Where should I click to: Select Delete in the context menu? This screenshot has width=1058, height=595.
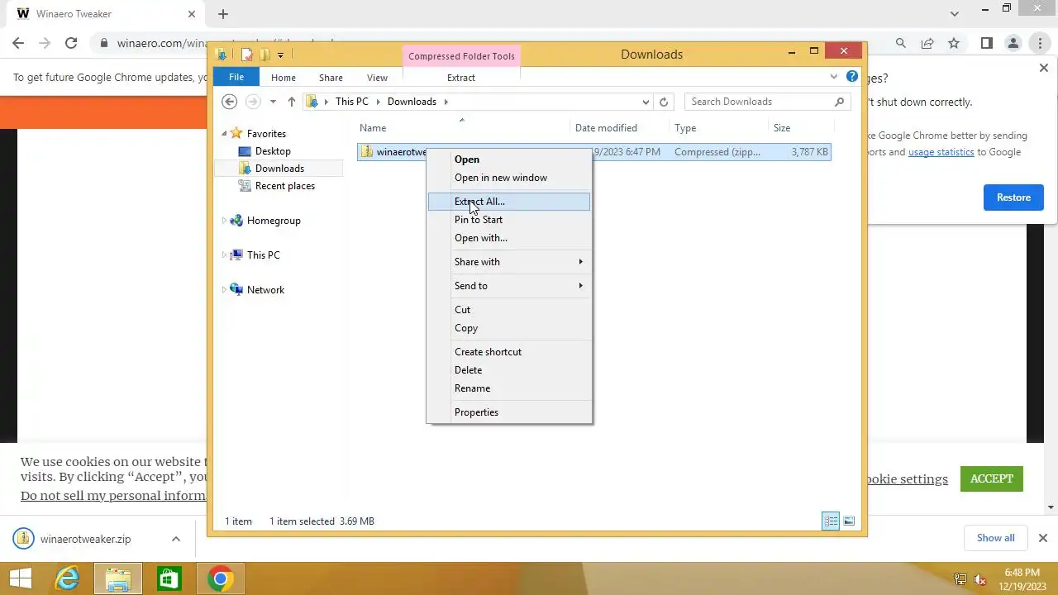(509, 370)
